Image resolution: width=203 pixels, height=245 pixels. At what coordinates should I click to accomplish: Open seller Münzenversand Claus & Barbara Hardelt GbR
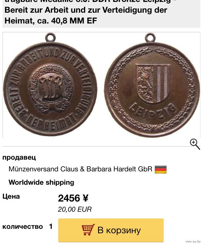[81, 169]
